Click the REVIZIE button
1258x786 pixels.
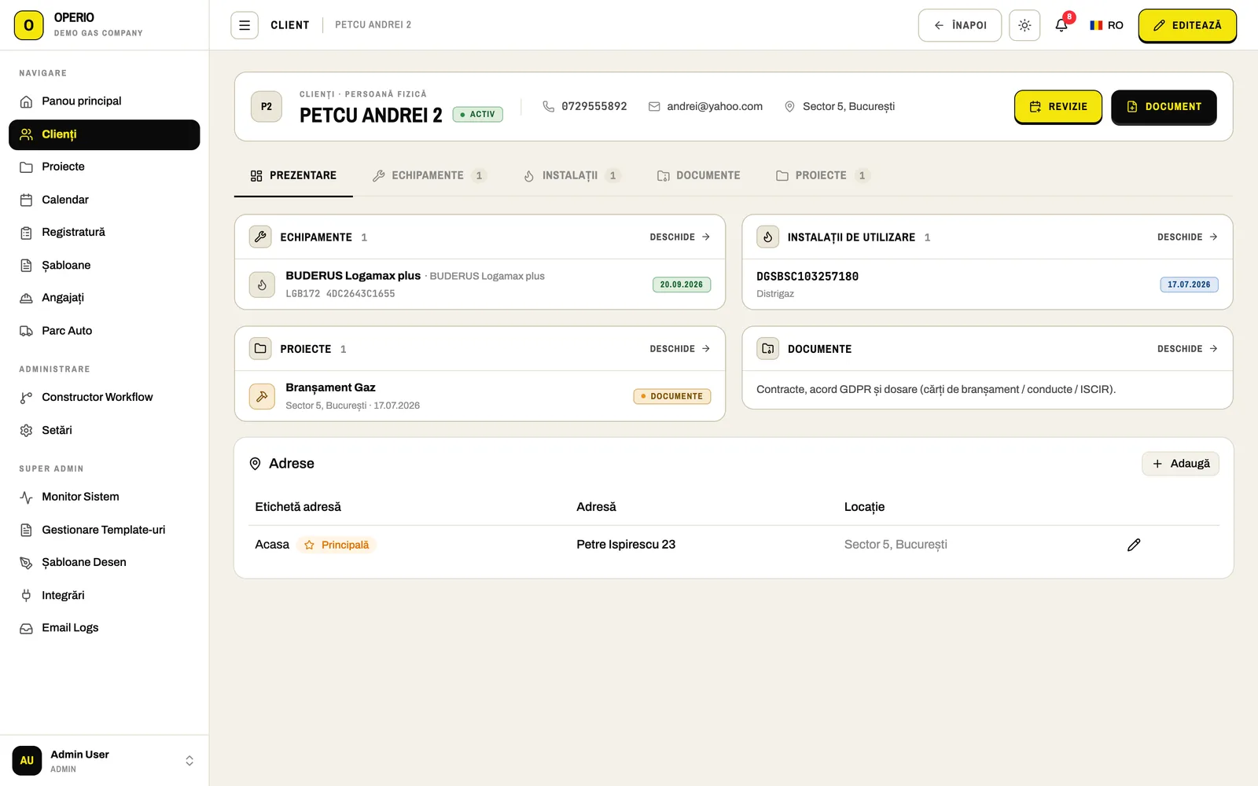[x=1058, y=107]
